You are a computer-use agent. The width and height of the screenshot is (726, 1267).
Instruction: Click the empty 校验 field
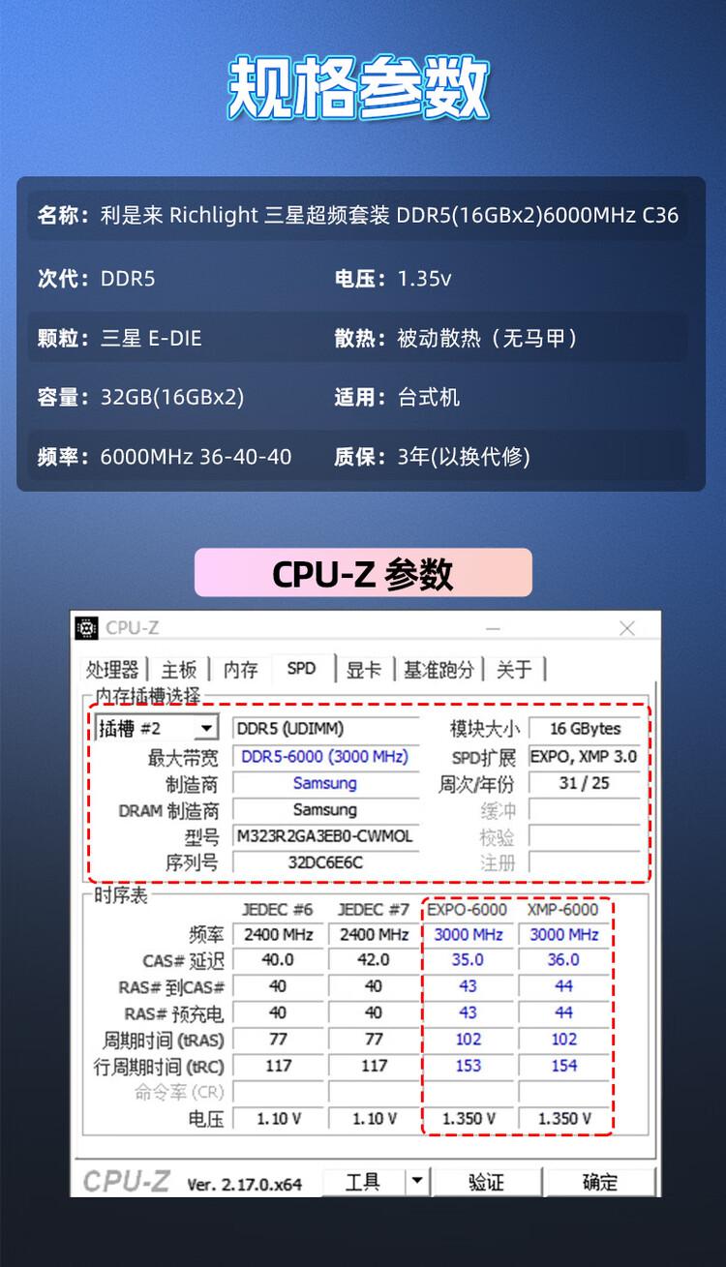(586, 836)
